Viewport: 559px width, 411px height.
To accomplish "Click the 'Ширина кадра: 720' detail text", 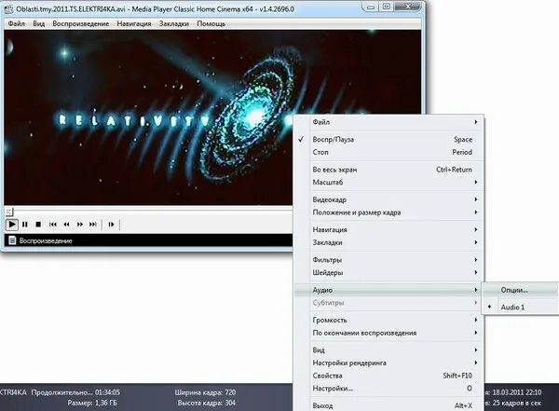I will (205, 392).
